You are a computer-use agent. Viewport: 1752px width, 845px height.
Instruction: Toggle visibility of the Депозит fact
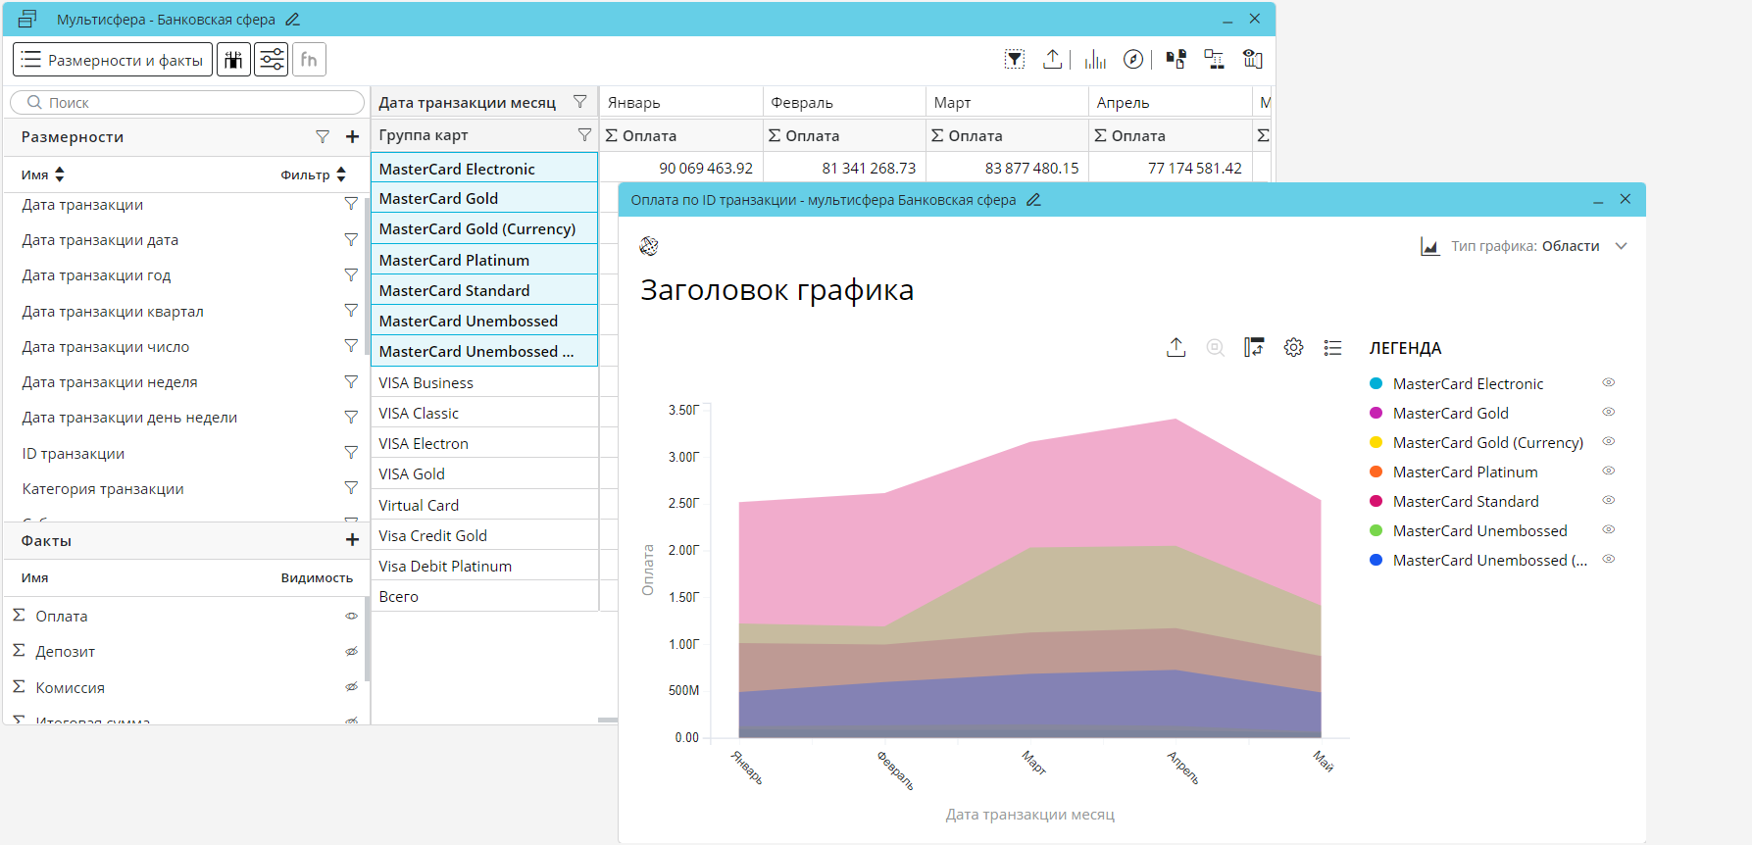pos(351,652)
